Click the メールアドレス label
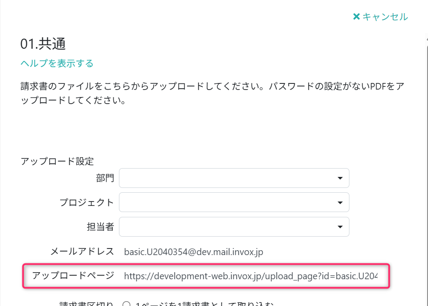 coord(82,252)
